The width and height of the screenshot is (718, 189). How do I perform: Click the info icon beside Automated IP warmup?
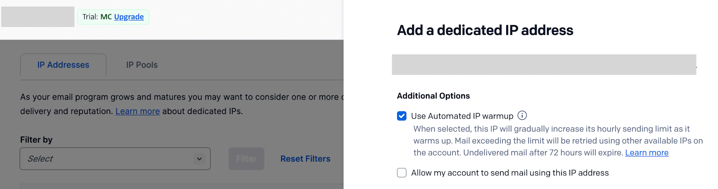tap(522, 115)
